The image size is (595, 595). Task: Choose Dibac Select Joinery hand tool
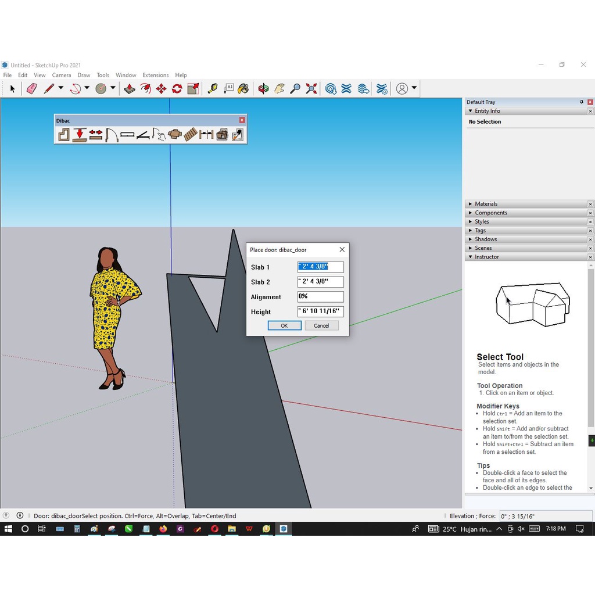point(159,135)
